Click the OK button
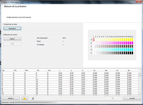This screenshot has width=143, height=105. [113, 98]
